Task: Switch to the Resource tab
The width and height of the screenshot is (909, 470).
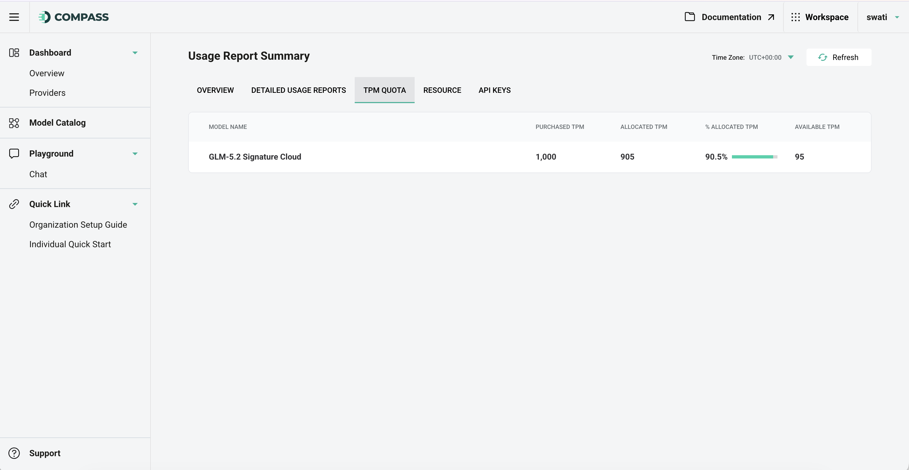Action: pos(442,90)
